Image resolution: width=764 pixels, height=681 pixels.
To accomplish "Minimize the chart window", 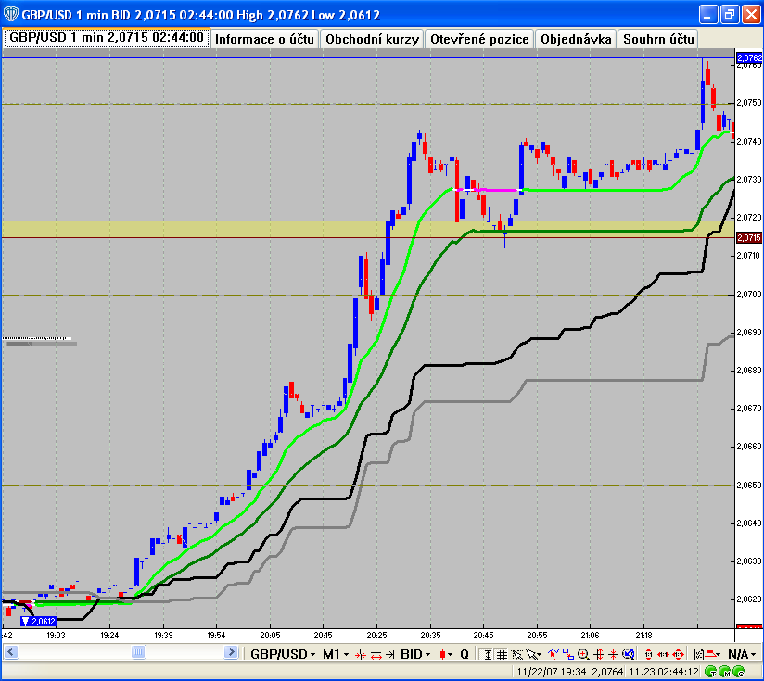I will pyautogui.click(x=708, y=14).
